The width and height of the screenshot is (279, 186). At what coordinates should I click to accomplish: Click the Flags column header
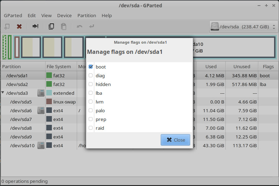[268, 66]
